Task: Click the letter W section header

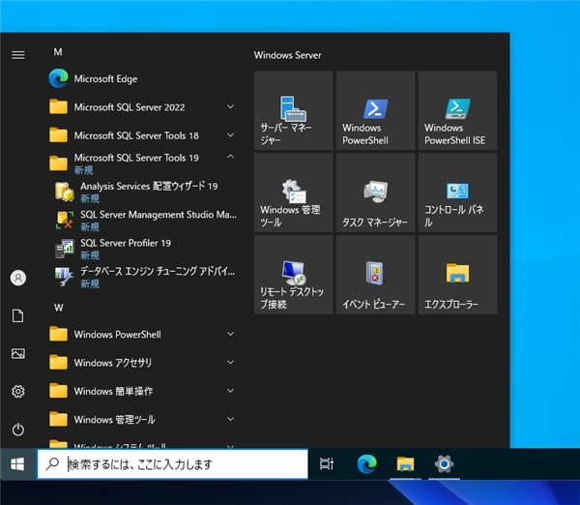Action: tap(58, 308)
